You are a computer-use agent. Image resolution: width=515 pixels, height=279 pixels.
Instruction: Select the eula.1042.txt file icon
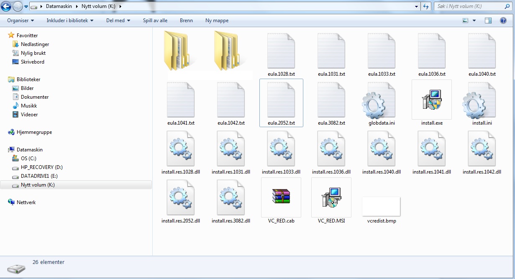tap(231, 100)
